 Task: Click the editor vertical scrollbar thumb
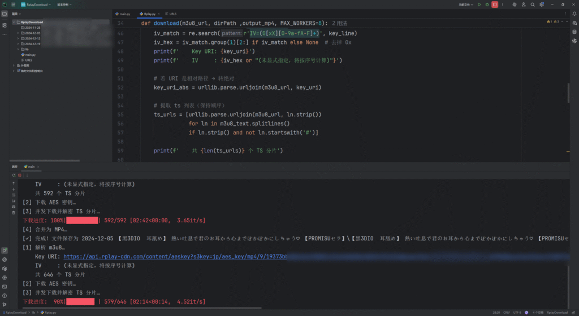tap(568, 93)
